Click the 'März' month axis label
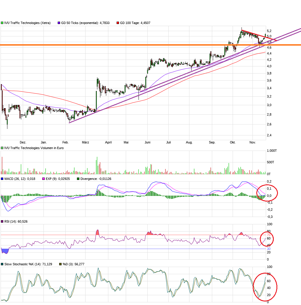This screenshot has height=305, width=301. click(86, 142)
